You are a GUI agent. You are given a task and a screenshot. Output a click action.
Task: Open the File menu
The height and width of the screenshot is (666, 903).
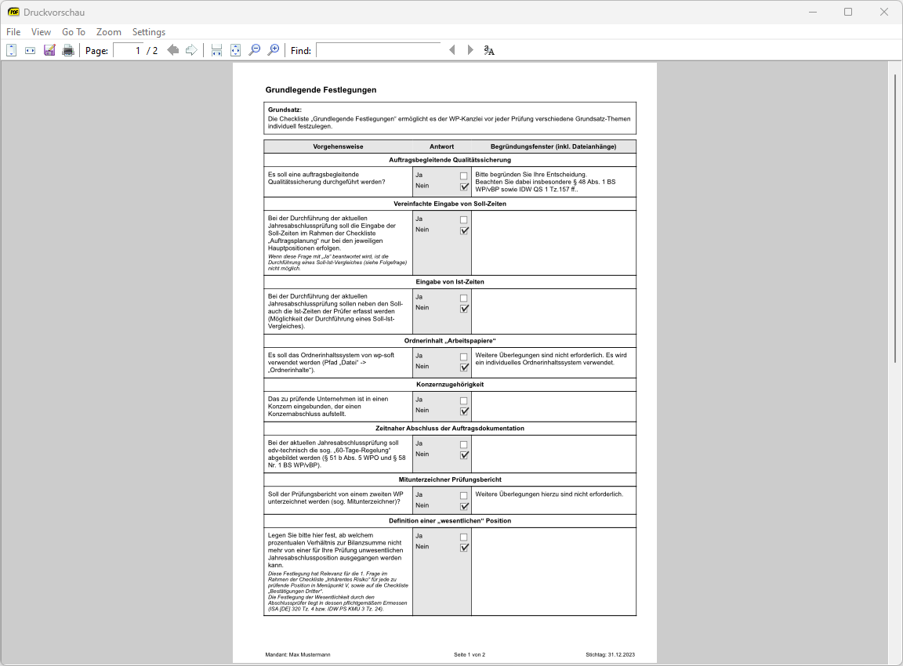(x=13, y=32)
